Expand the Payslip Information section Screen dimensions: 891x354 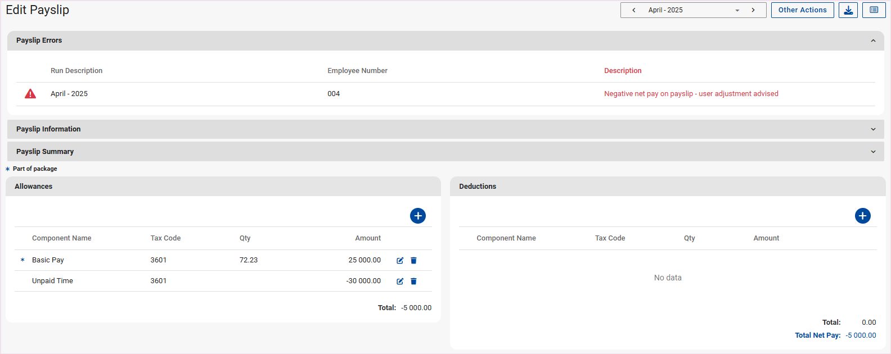point(873,129)
